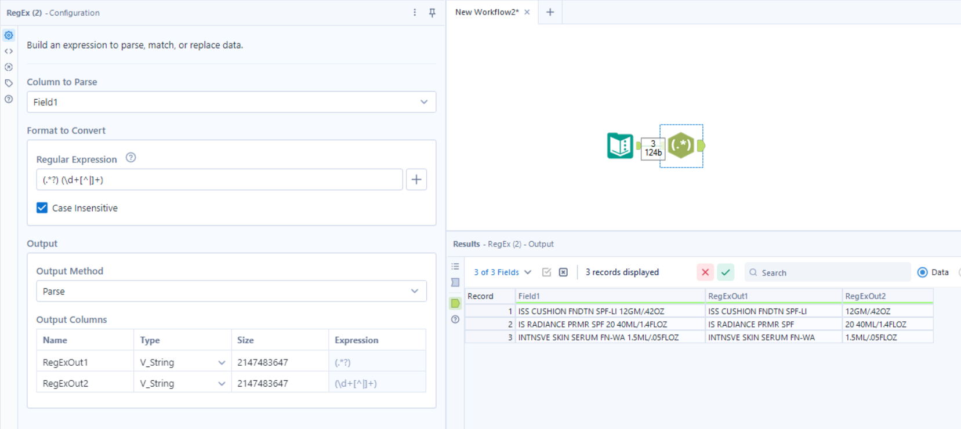Toggle the select all fields checkmark icon

pyautogui.click(x=546, y=272)
